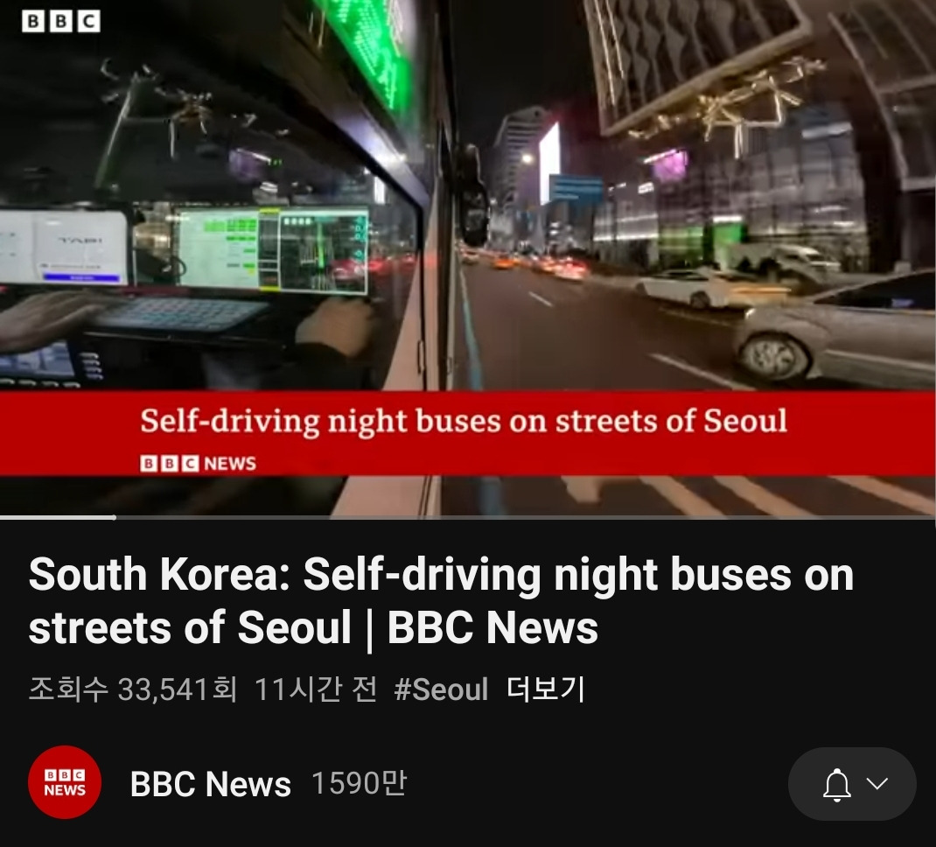This screenshot has height=847, width=936.
Task: Expand the chevron beside the bell
Action: pos(877,783)
